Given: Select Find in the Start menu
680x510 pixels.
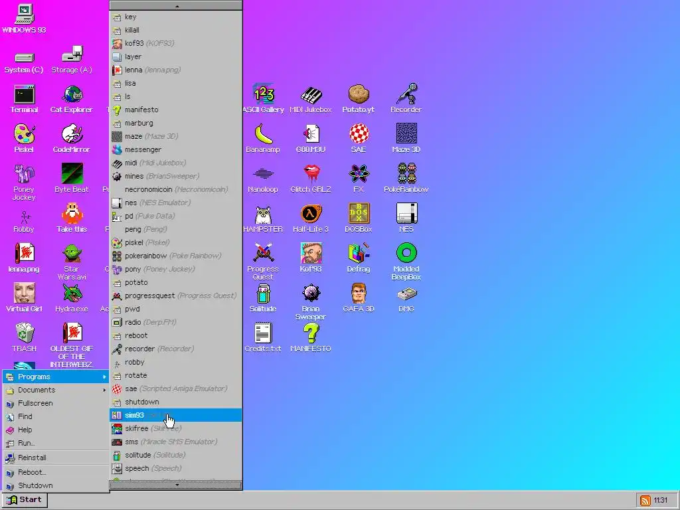Looking at the screenshot, I should pyautogui.click(x=56, y=416).
